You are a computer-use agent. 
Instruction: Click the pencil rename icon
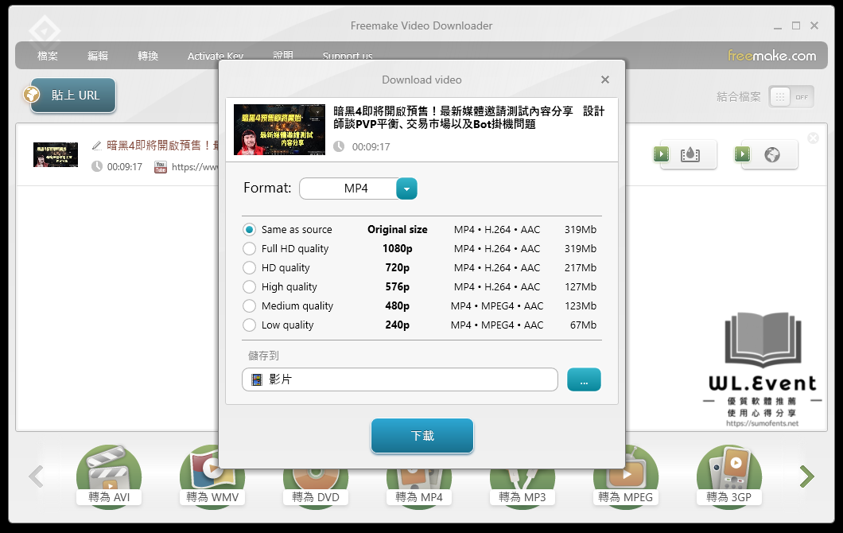click(x=97, y=146)
